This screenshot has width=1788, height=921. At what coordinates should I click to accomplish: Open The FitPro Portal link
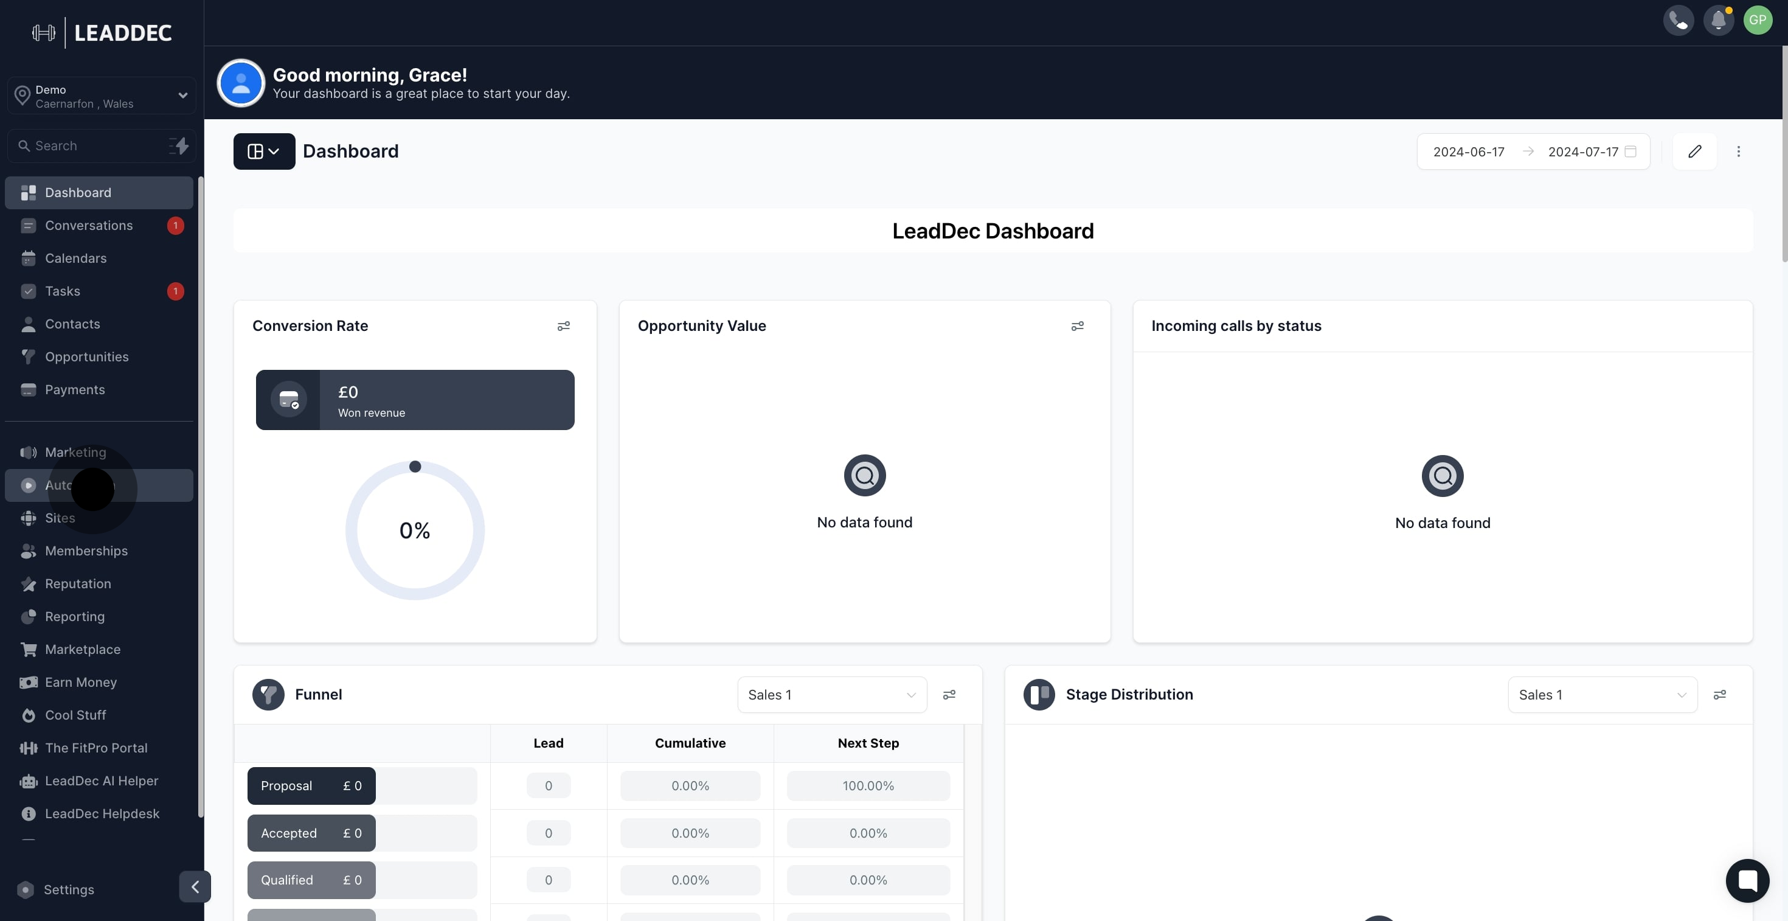[99, 748]
